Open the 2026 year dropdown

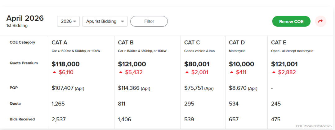[68, 21]
